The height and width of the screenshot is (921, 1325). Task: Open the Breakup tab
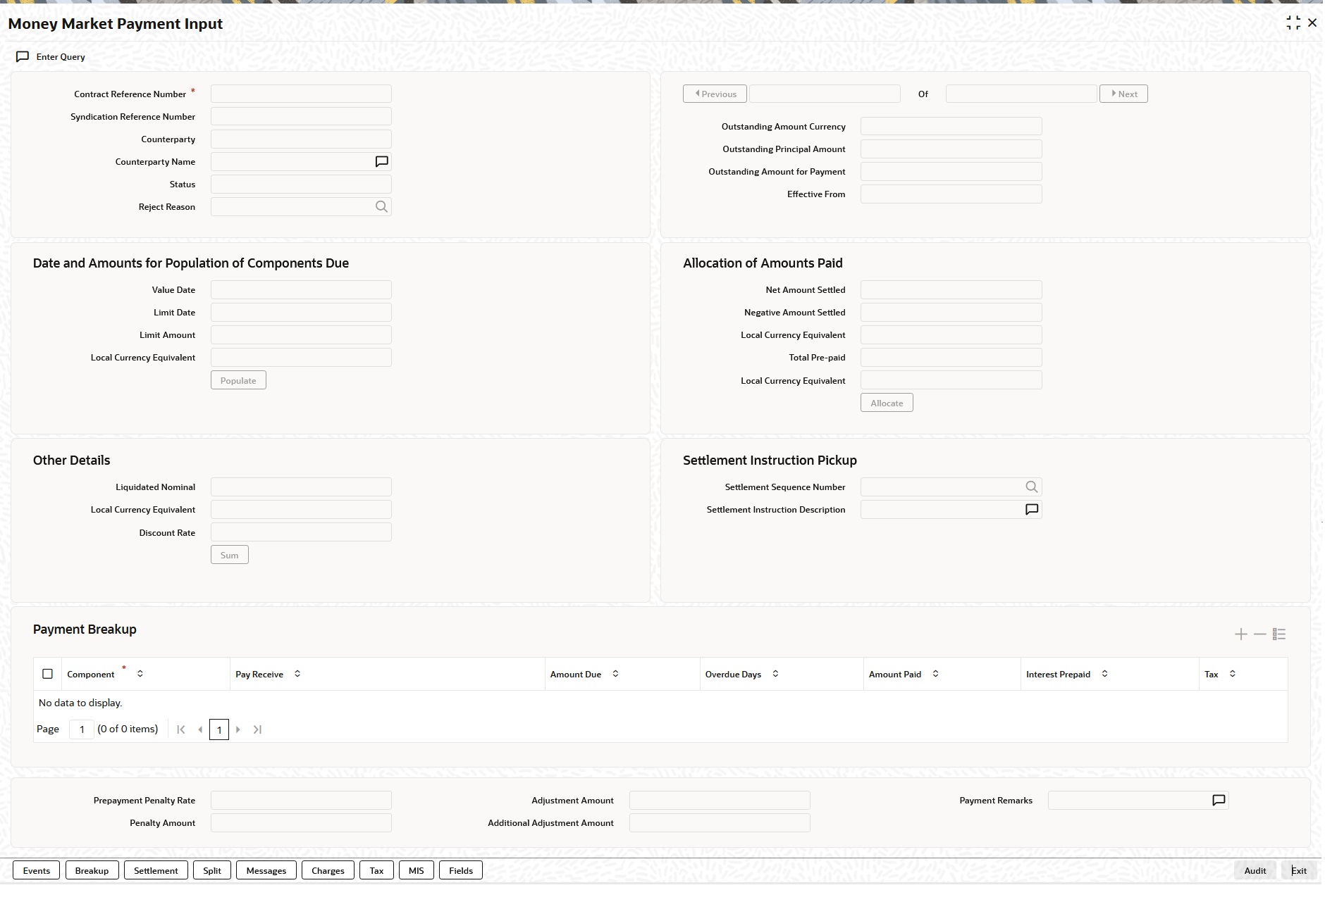tap(92, 870)
